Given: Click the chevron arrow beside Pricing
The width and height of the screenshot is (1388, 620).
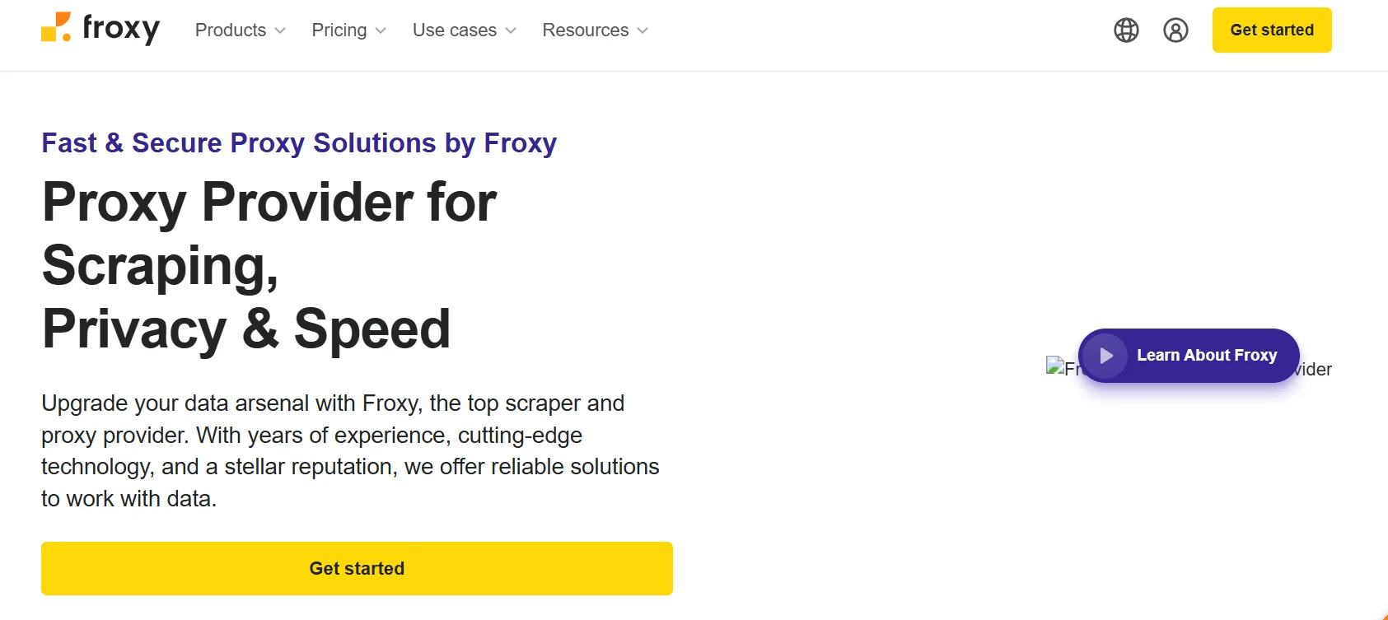Looking at the screenshot, I should click(381, 30).
